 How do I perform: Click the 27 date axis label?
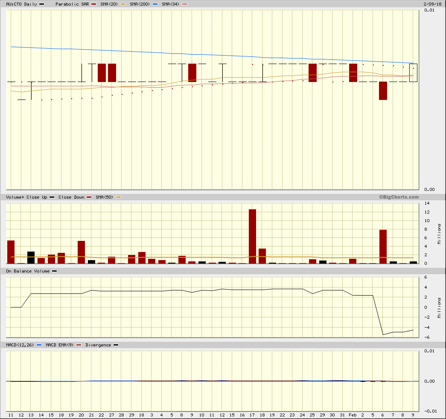pos(111,415)
